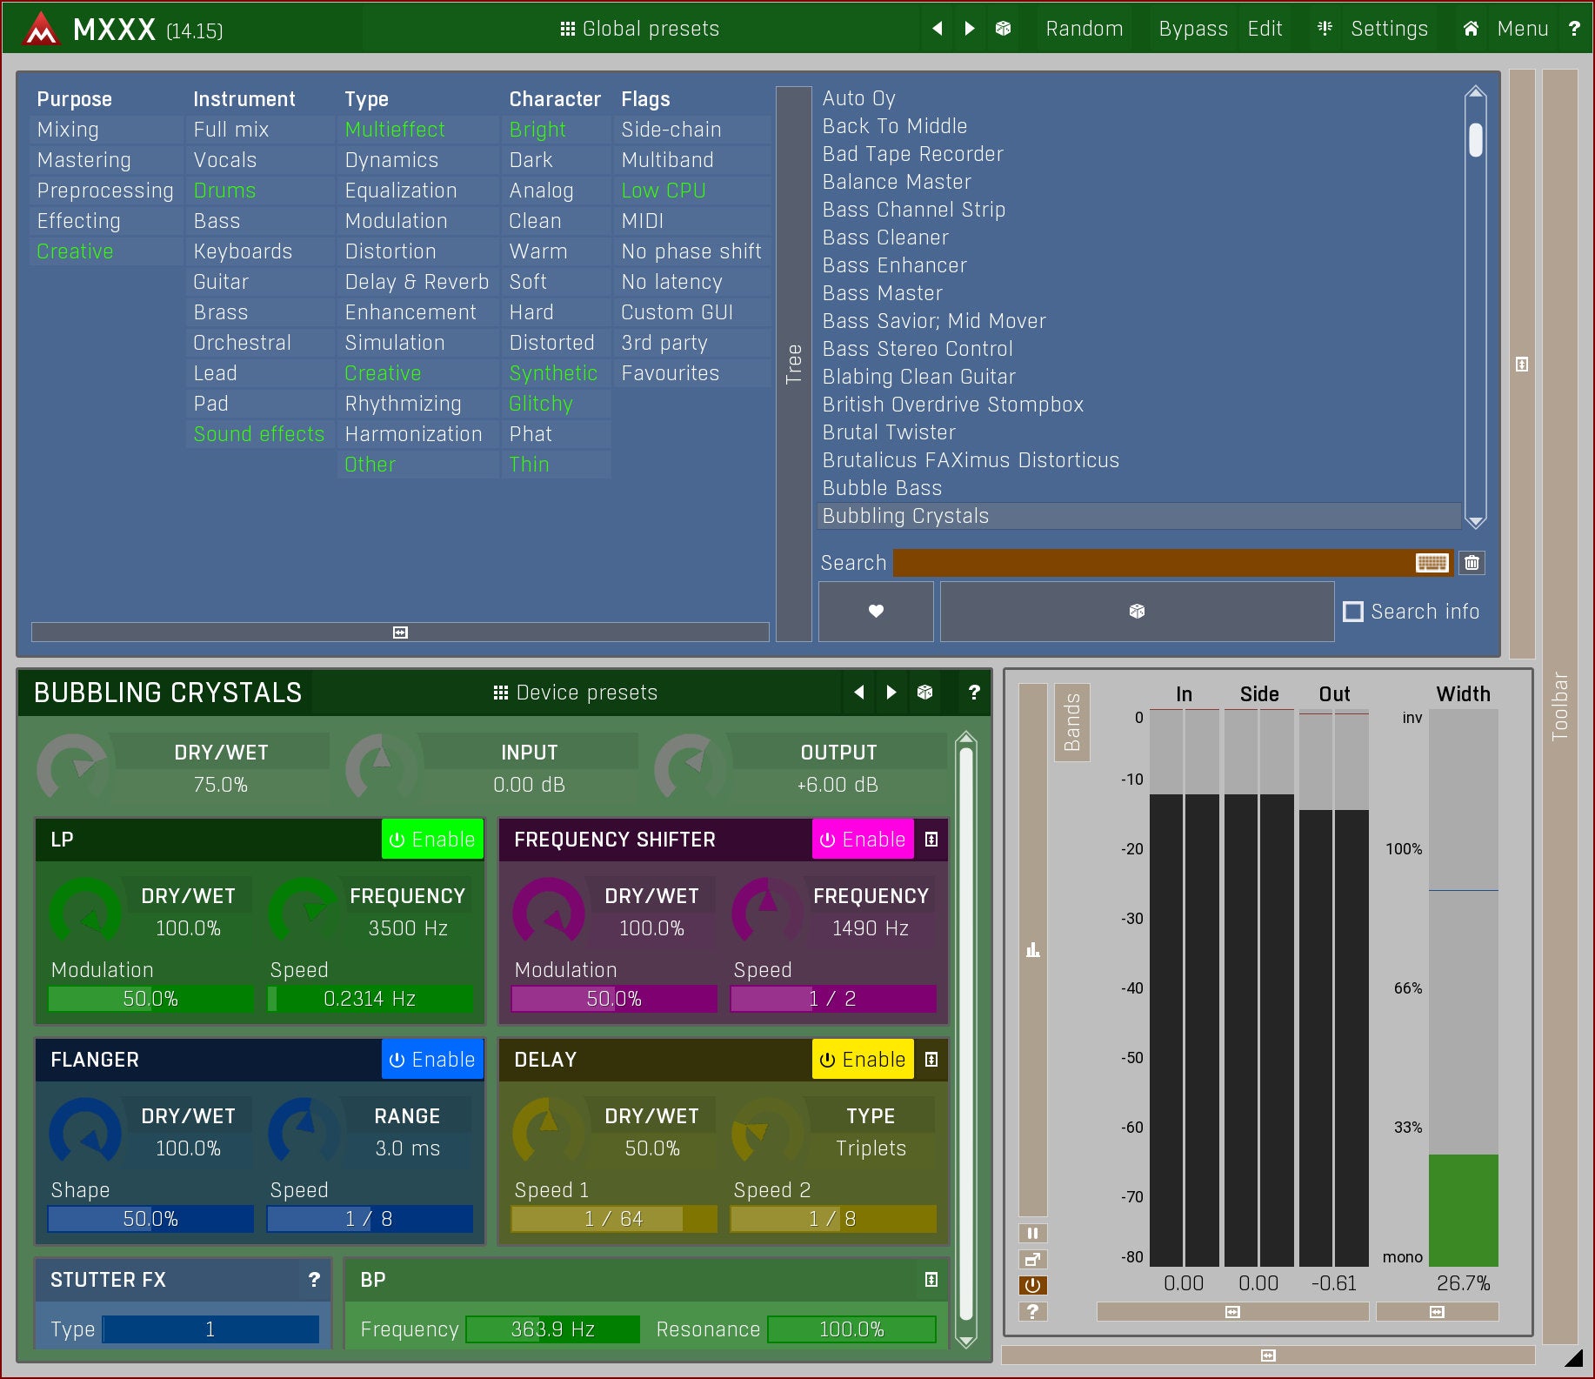This screenshot has width=1595, height=1379.
Task: Toggle the LP module Enable button
Action: [432, 840]
